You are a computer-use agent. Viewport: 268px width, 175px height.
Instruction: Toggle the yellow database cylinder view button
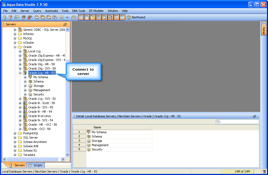93,17
